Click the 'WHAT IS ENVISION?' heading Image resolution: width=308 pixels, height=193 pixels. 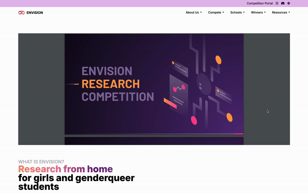(41, 162)
